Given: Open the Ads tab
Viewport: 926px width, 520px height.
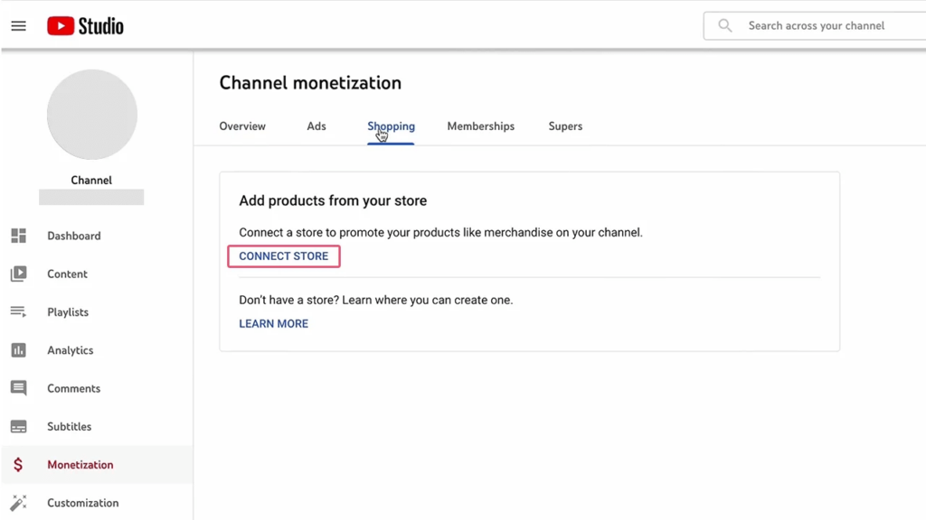Looking at the screenshot, I should (316, 126).
